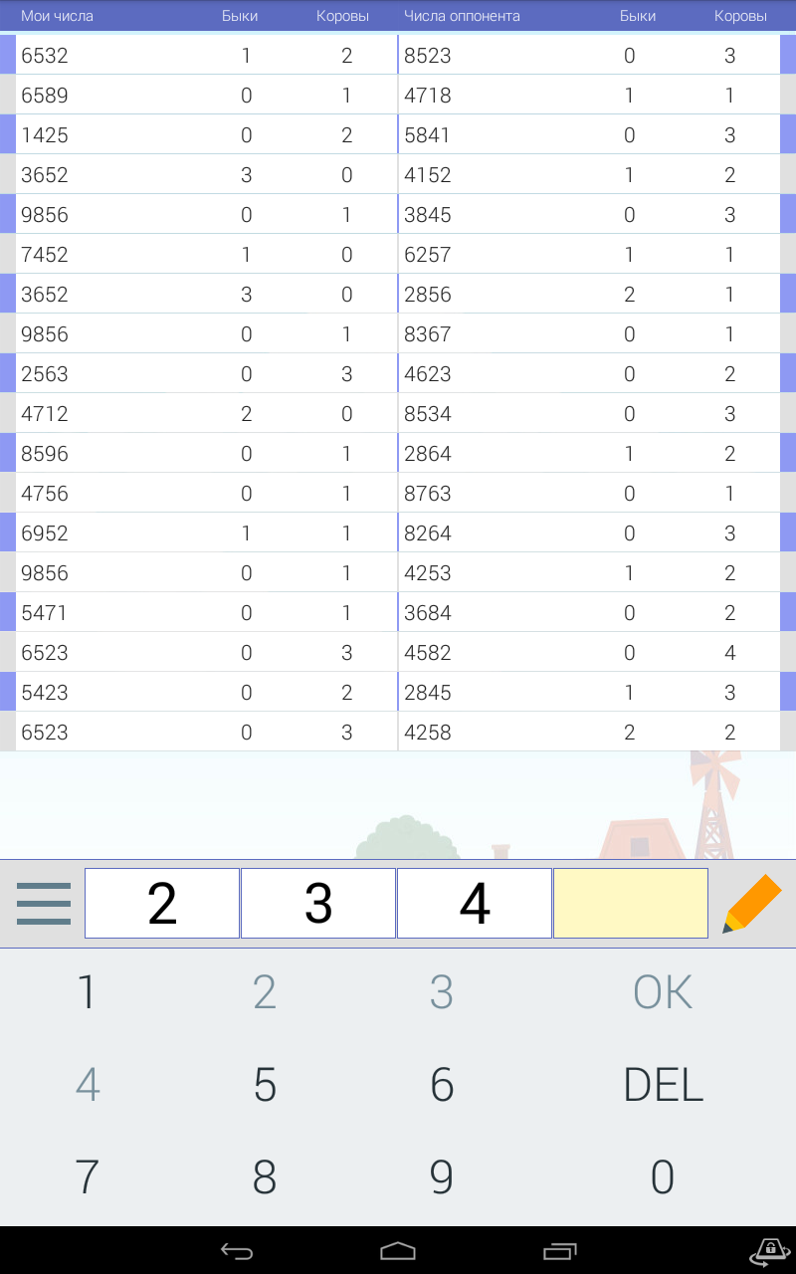Tap keypad digit 7

pyautogui.click(x=88, y=1177)
